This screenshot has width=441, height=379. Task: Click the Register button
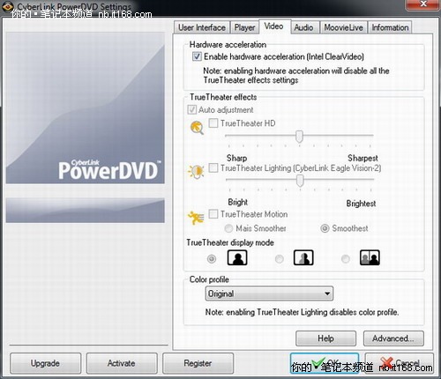[198, 363]
